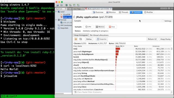Click the Perform GC button
The height and width of the screenshot is (98, 174).
[x=152, y=39]
